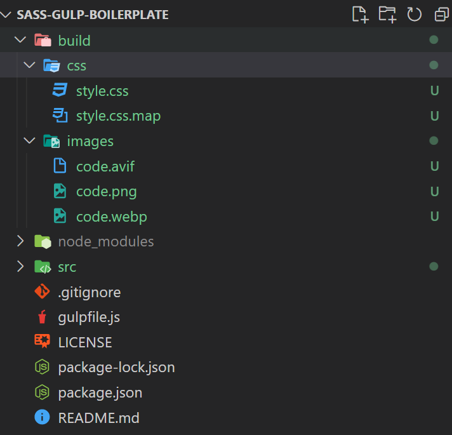Click the New Folder icon

pos(387,15)
